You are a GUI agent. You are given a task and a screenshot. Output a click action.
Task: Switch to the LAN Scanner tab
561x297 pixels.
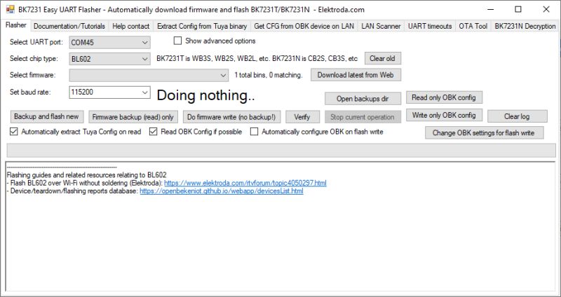381,26
